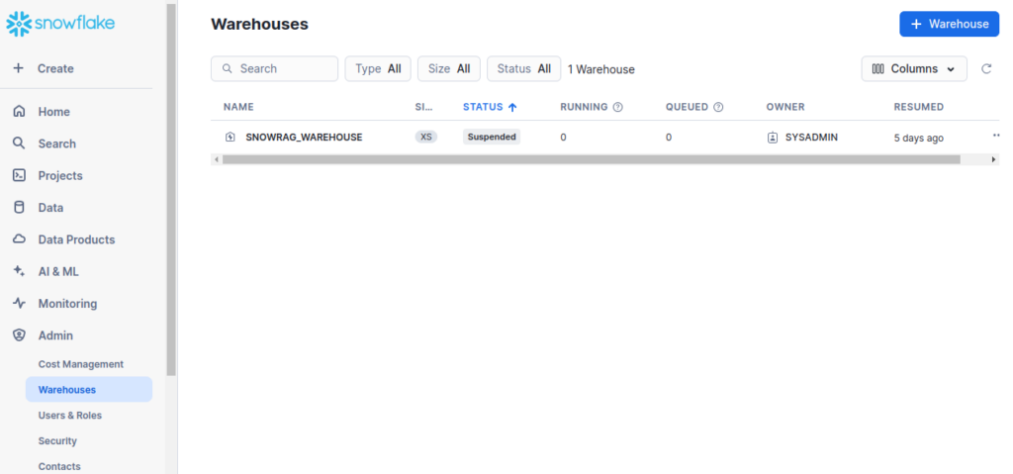
Task: Open the Status filter dropdown
Action: 524,68
